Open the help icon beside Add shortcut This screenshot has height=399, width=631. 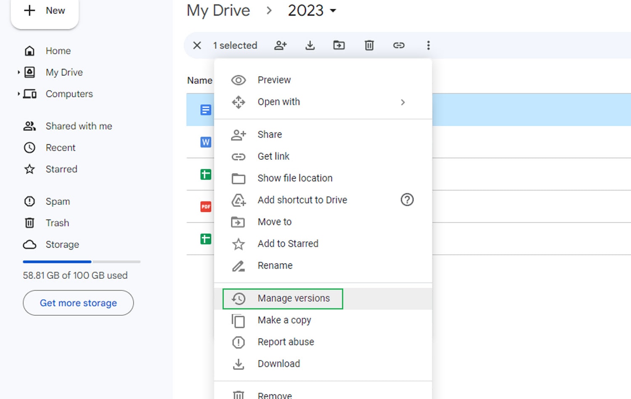pos(407,200)
